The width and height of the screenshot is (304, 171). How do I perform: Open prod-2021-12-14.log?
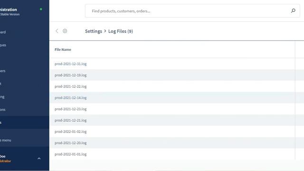(x=71, y=98)
